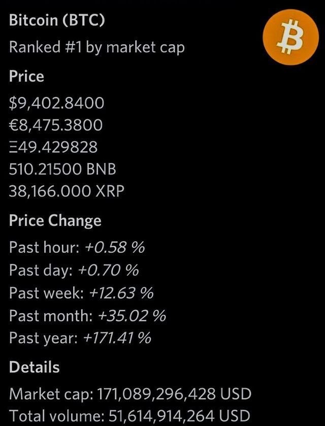The image size is (325, 426).
Task: Click the 171,089,296,428 USD market cap figure
Action: click(170, 394)
